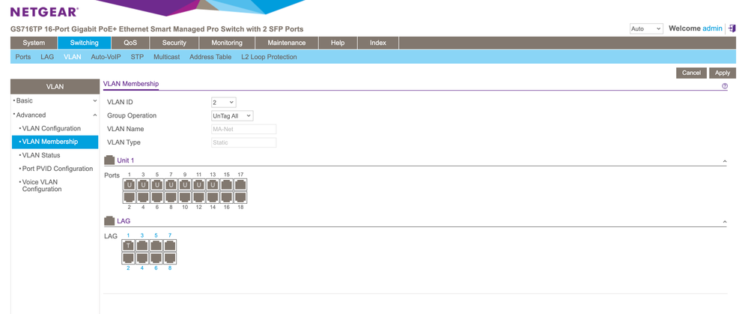This screenshot has width=748, height=314.
Task: Click the NETGEAR logo
Action: coord(44,12)
